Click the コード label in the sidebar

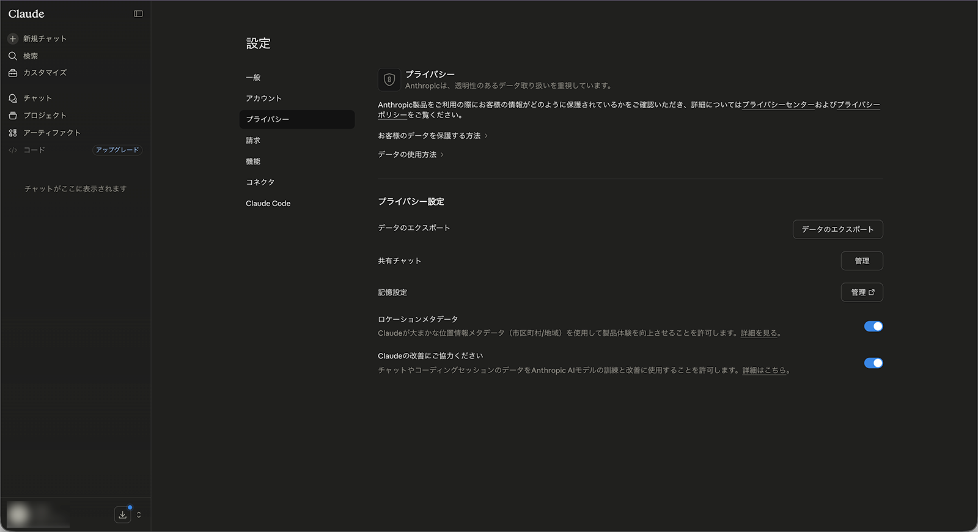tap(34, 150)
